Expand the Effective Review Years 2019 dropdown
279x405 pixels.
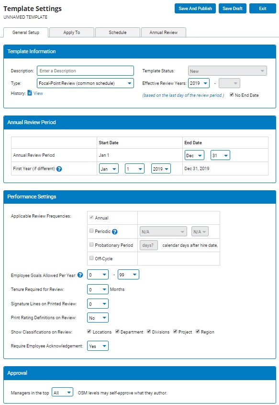pos(199,83)
